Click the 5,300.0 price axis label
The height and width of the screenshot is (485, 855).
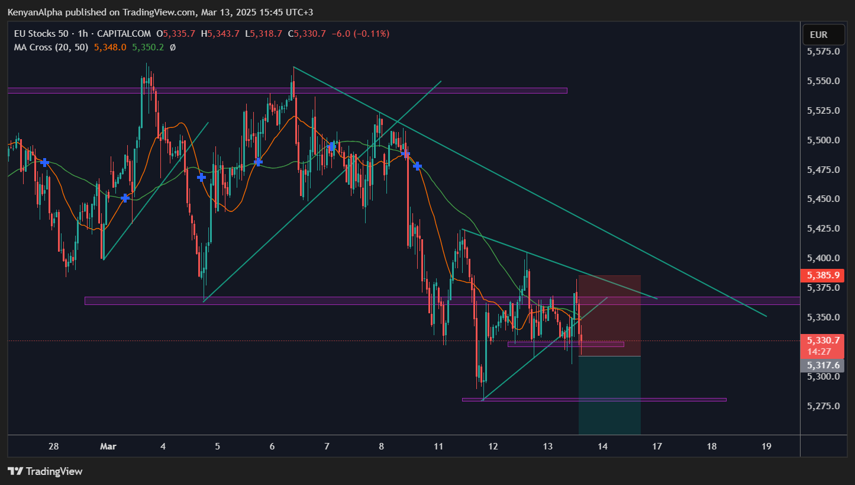[824, 376]
